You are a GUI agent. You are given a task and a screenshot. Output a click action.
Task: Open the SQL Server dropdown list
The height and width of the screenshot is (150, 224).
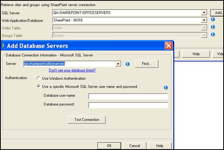(204, 13)
